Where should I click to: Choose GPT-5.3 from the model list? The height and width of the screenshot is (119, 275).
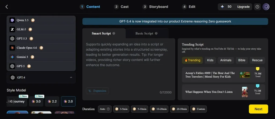[x=41, y=38]
